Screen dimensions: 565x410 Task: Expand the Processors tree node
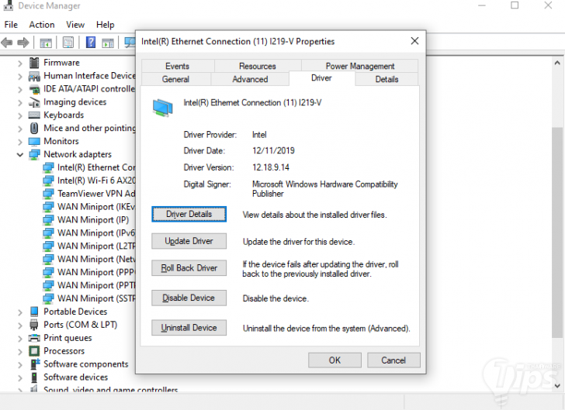click(20, 352)
